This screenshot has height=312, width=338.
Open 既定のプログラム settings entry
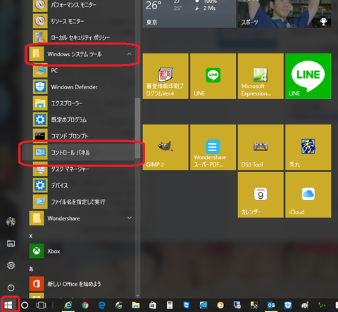[81, 119]
